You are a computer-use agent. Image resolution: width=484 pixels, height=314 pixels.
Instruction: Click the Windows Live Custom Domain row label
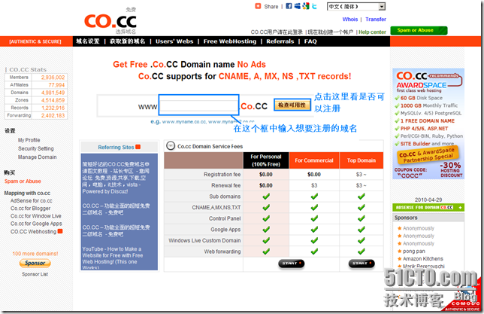(204, 240)
